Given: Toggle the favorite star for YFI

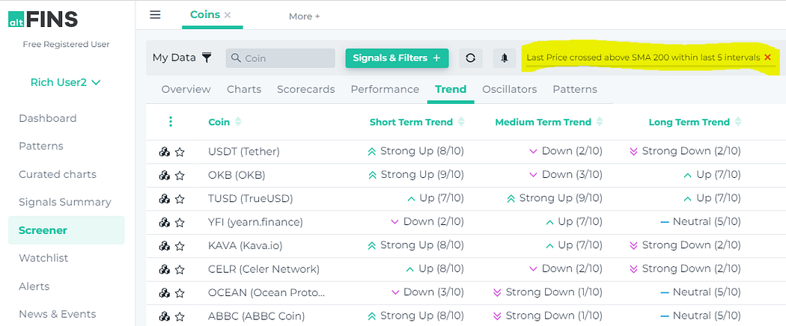Looking at the screenshot, I should point(180,222).
